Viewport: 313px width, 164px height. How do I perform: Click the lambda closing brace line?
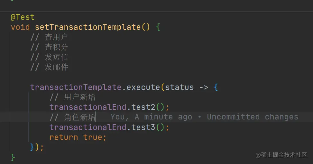pos(36,147)
